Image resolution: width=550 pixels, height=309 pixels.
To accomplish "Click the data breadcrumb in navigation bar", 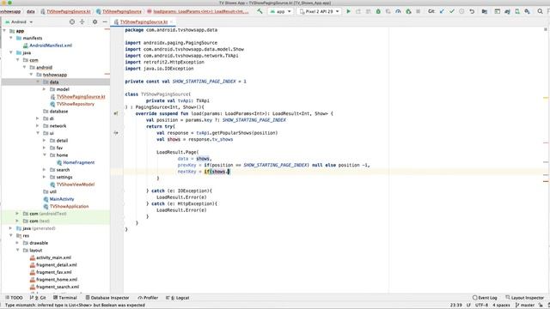I will pos(31,11).
